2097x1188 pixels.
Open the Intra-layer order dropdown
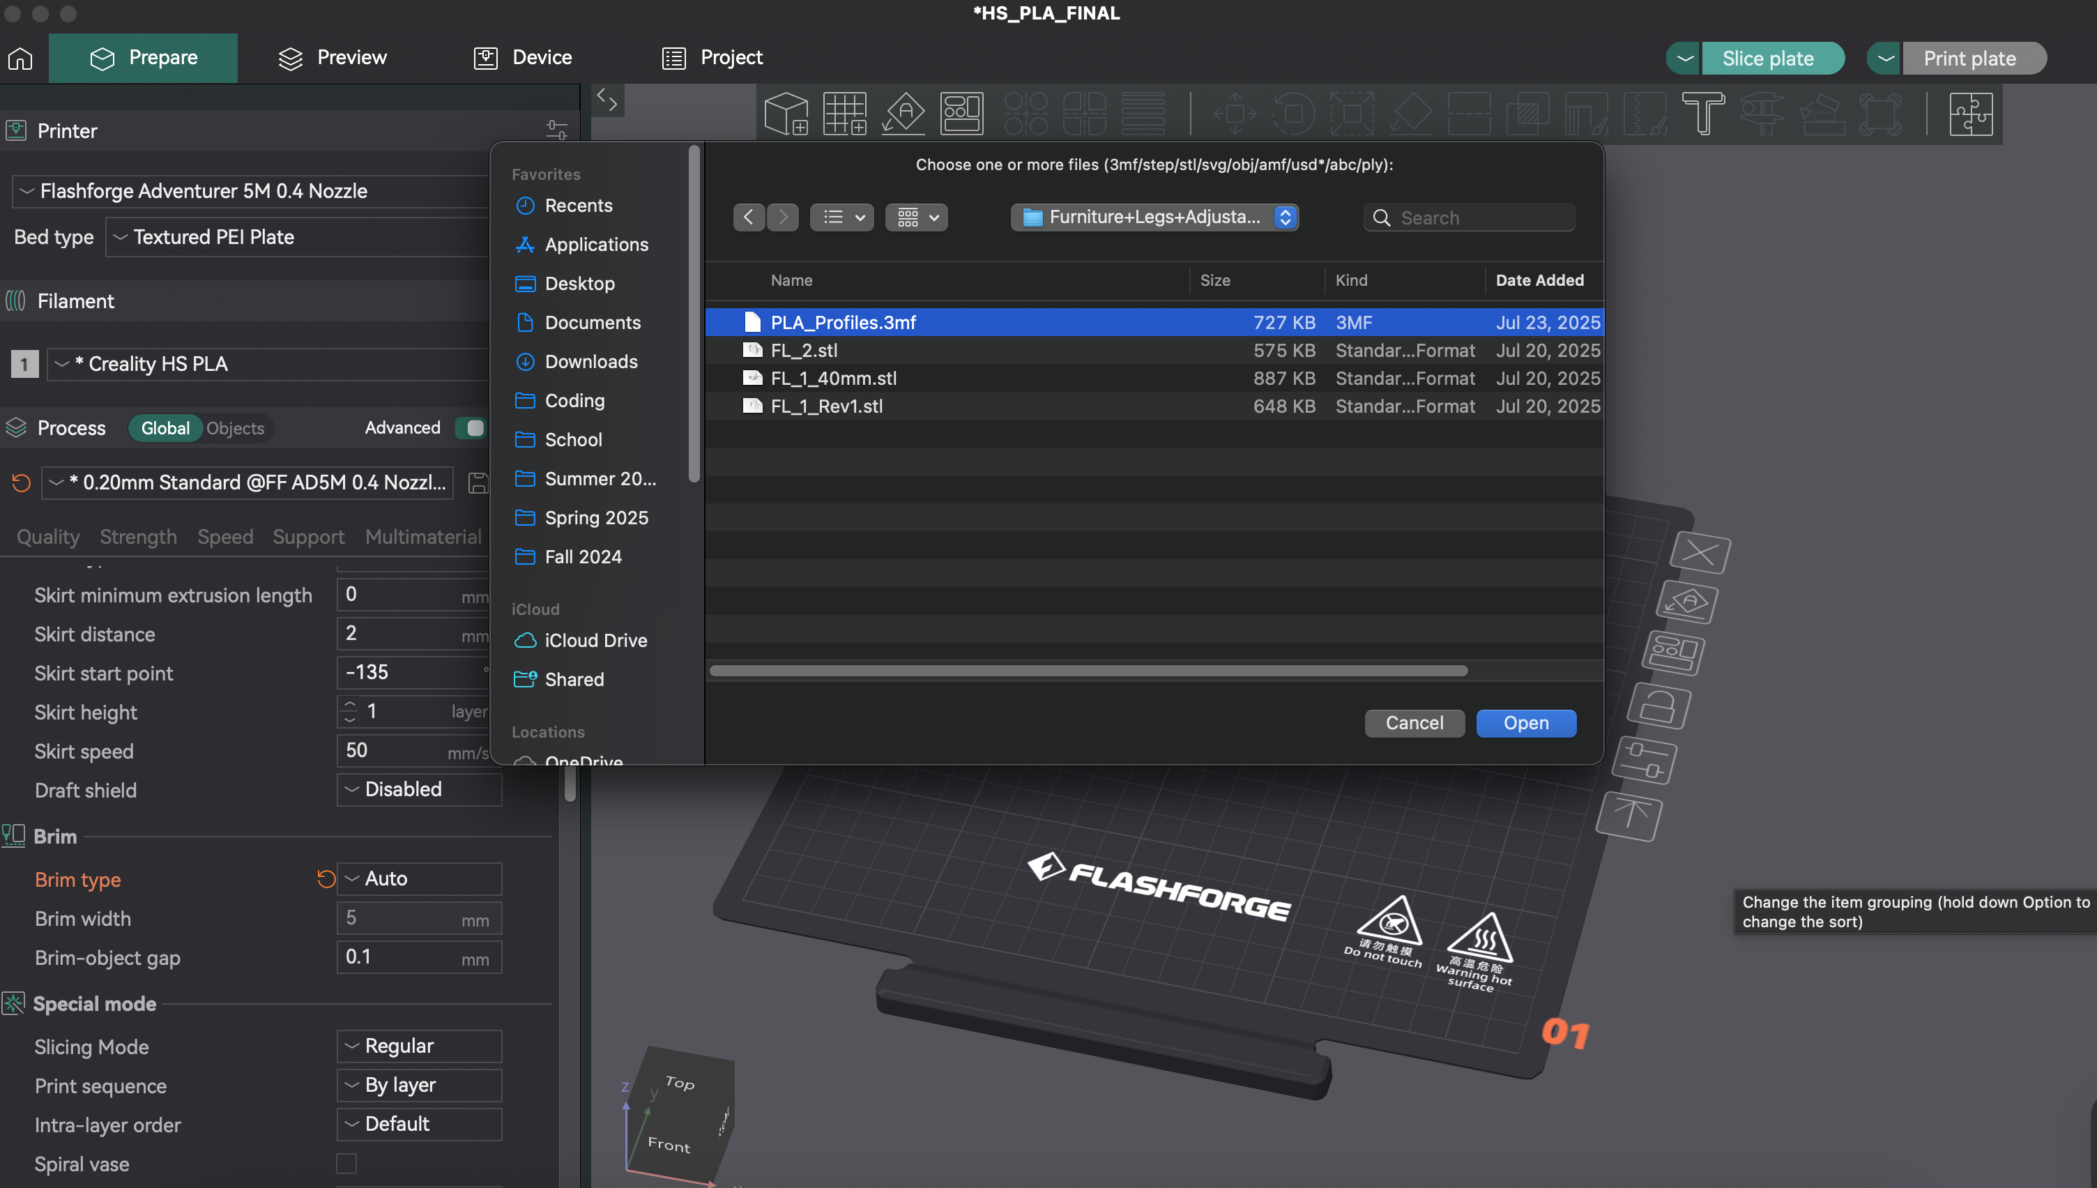419,1125
